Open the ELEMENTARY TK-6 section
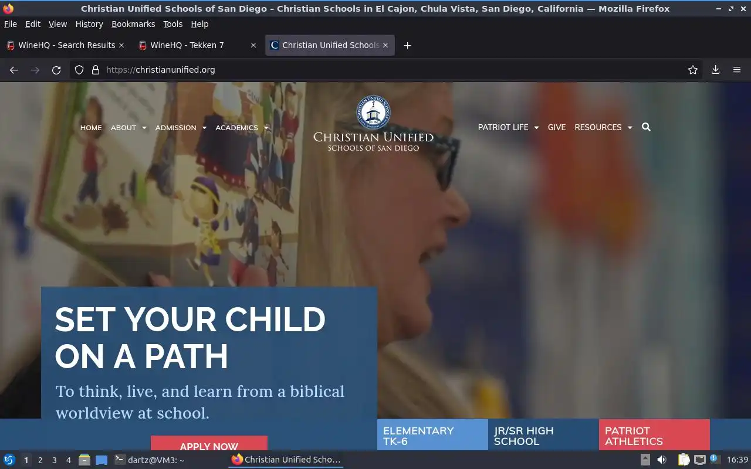 432,435
